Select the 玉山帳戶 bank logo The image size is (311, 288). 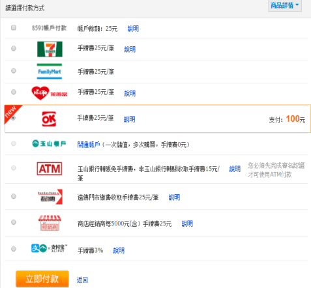(49, 143)
